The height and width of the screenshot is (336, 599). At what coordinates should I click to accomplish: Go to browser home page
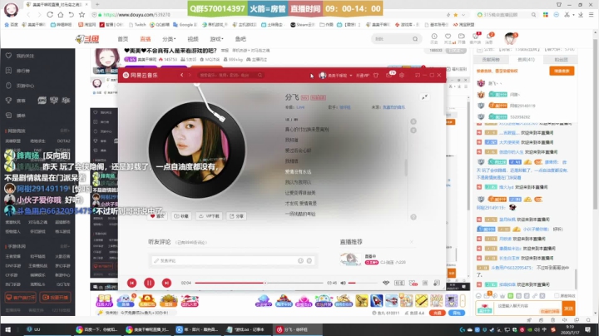(61, 14)
